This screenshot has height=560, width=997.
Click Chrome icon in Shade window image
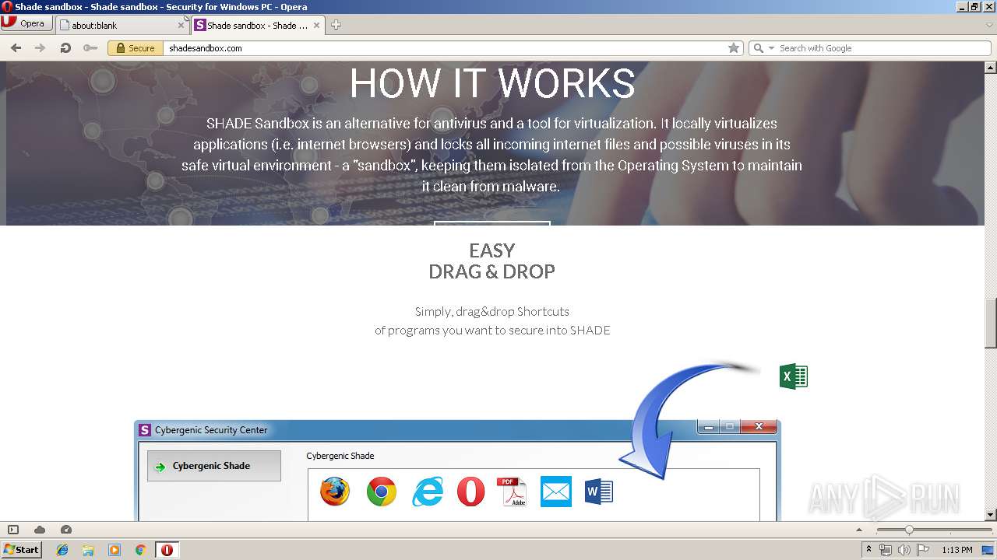(382, 492)
